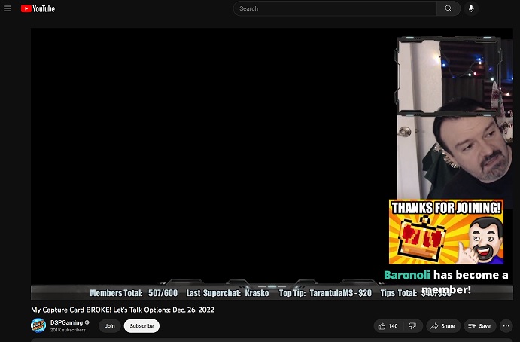Click the Join membership button
The height and width of the screenshot is (342, 520).
click(x=110, y=326)
